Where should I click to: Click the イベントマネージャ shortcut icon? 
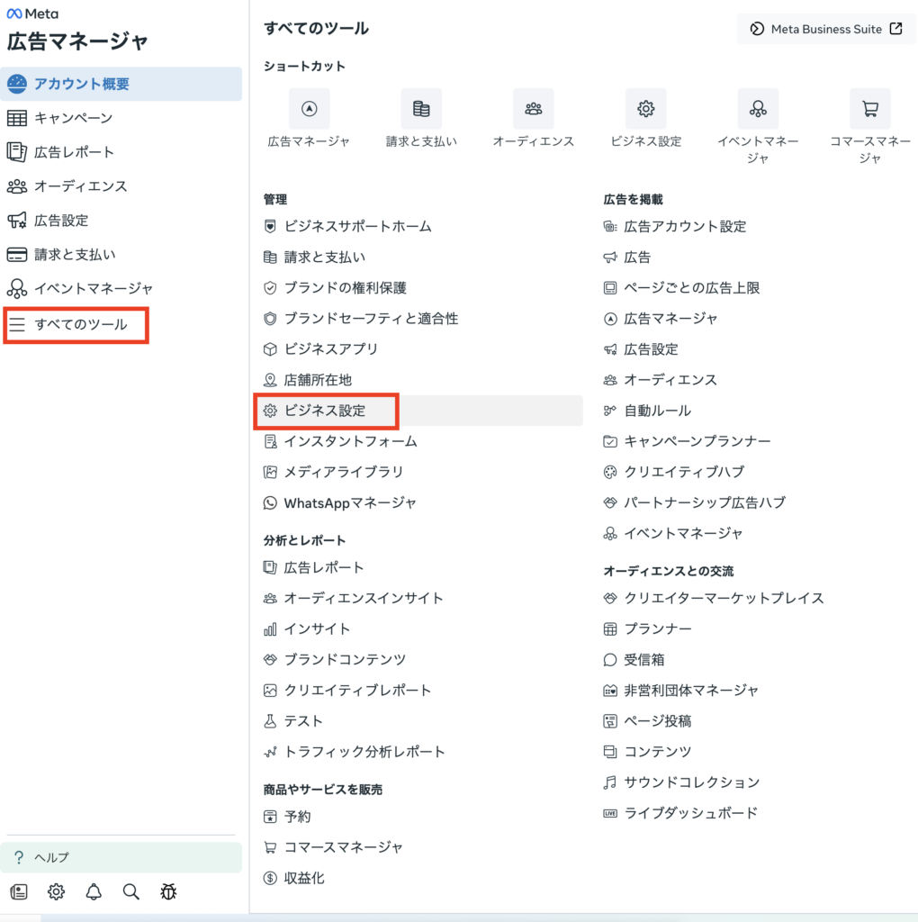point(758,109)
